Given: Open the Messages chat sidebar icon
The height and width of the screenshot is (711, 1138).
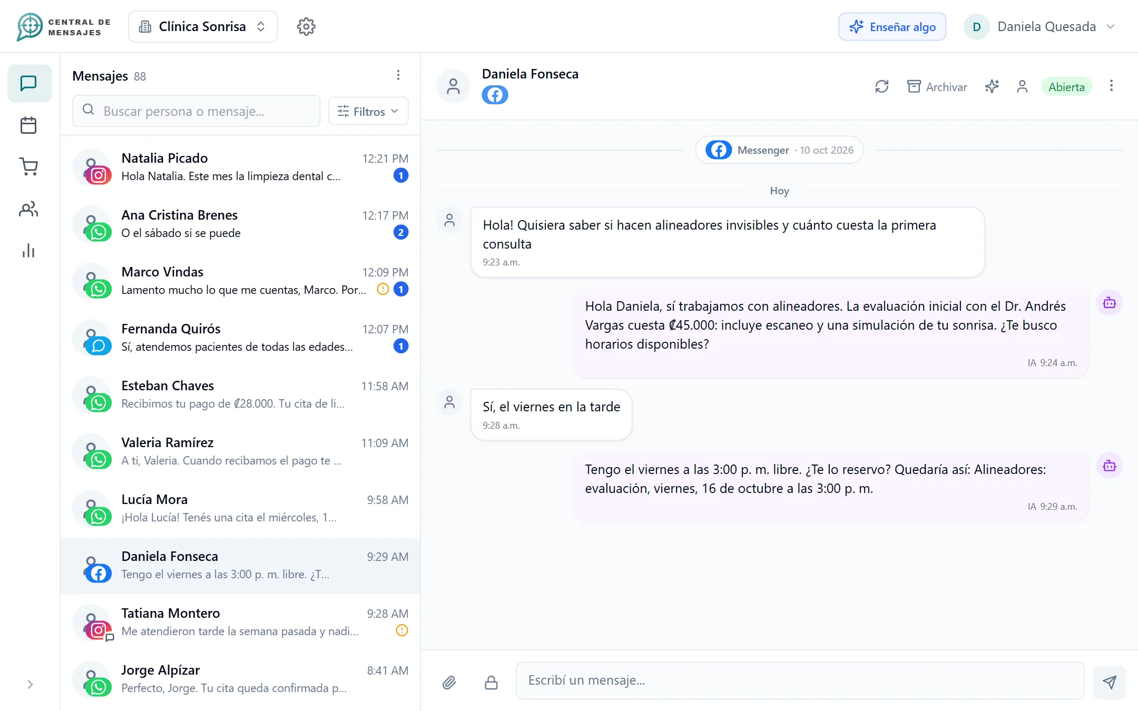Looking at the screenshot, I should 29,83.
